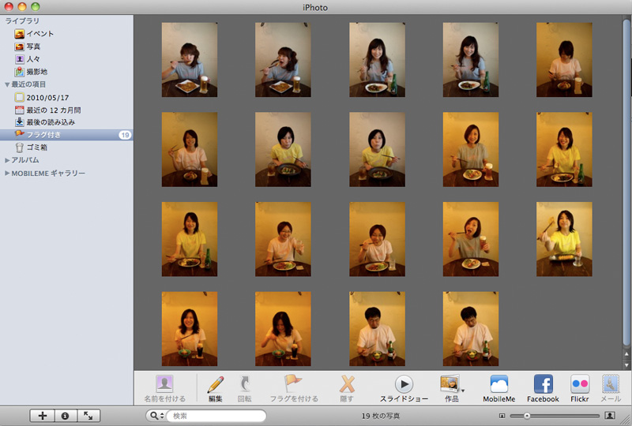Expand the アルバム section in the sidebar
Image resolution: width=632 pixels, height=426 pixels.
click(x=8, y=160)
